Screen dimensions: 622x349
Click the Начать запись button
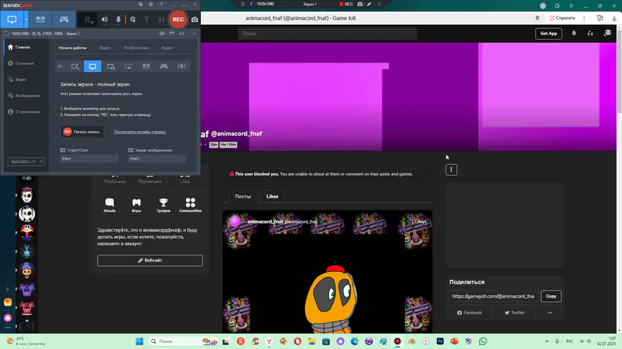click(82, 132)
